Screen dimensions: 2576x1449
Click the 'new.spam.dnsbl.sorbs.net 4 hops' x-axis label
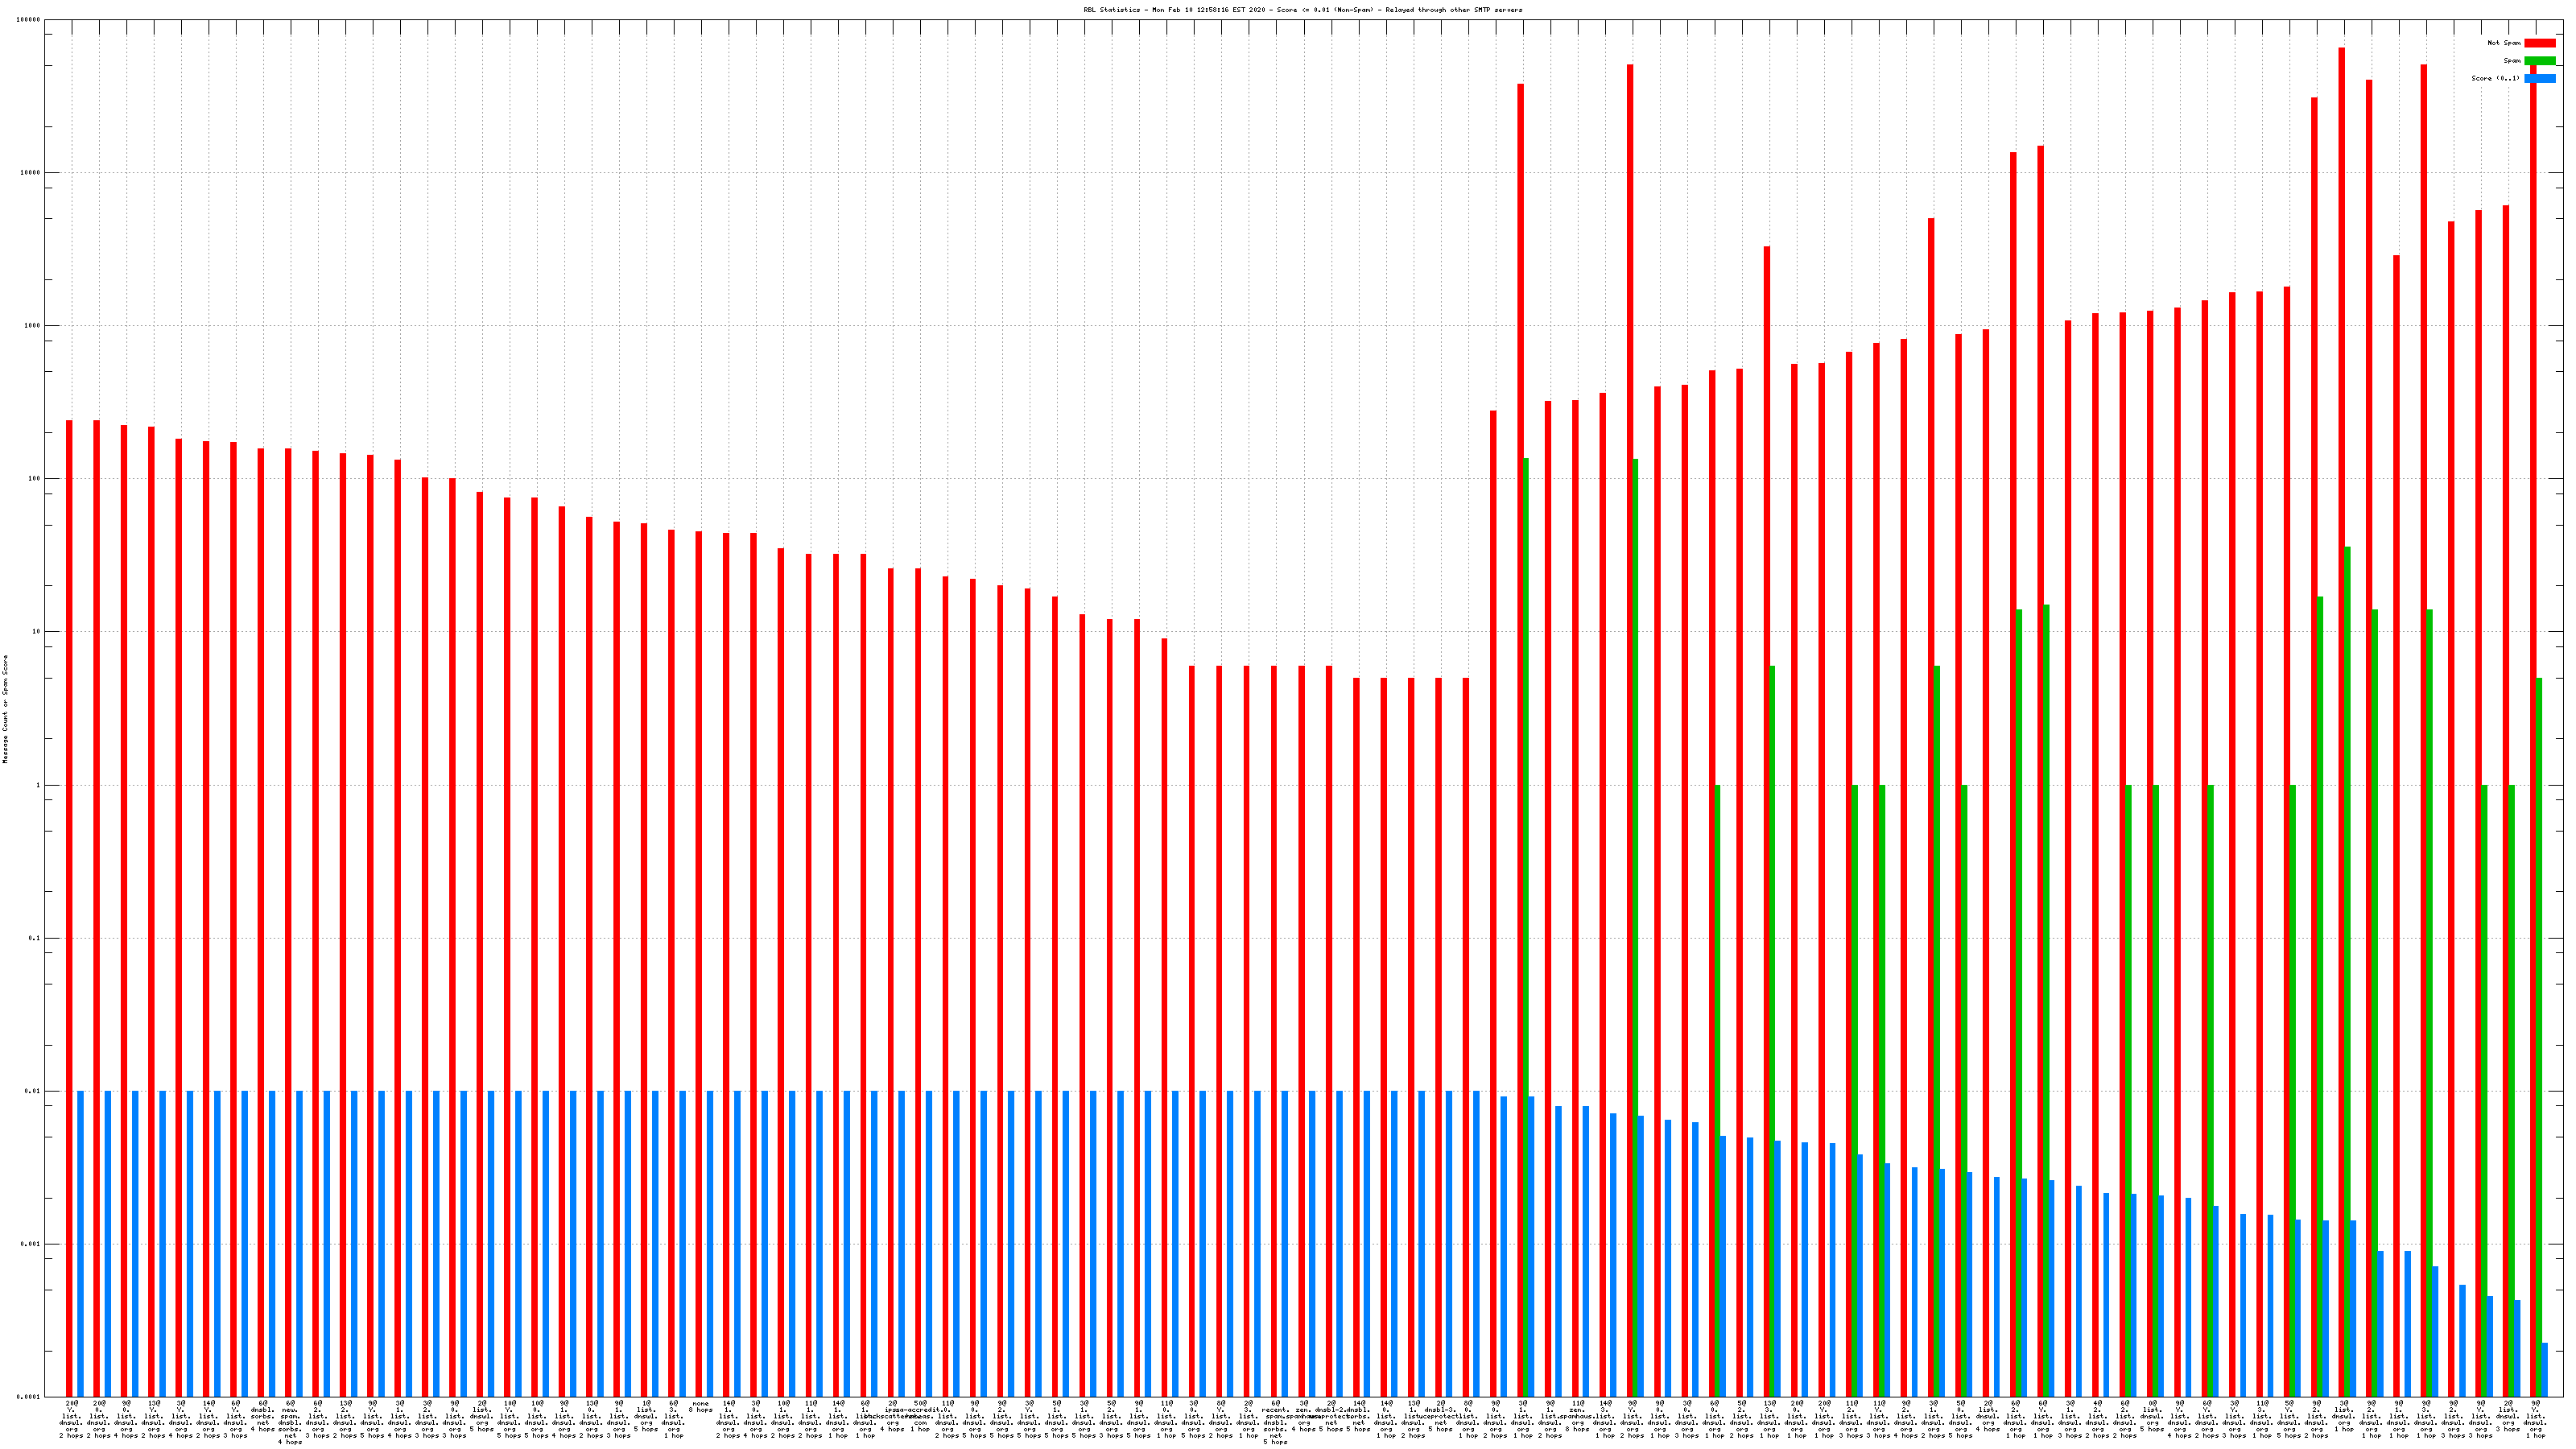click(x=290, y=1422)
